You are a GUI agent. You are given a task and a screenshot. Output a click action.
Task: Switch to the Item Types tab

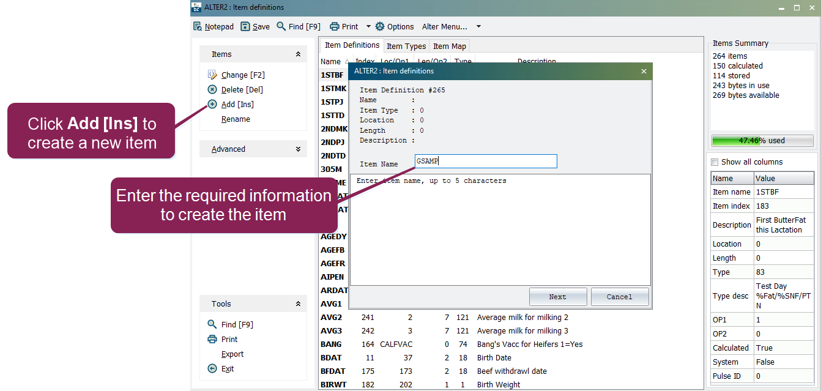406,46
